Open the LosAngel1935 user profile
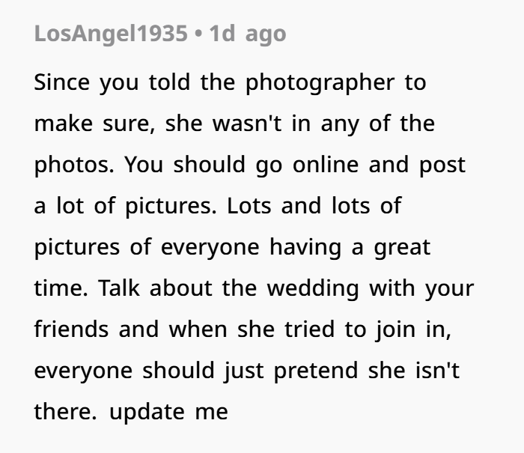 pos(111,34)
